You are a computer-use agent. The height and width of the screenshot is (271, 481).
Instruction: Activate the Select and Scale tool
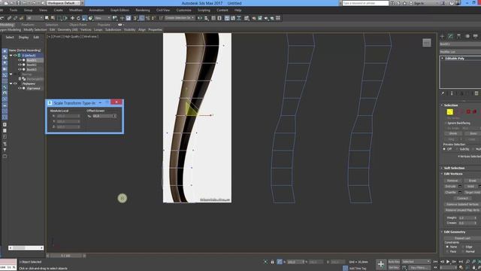pos(84,18)
